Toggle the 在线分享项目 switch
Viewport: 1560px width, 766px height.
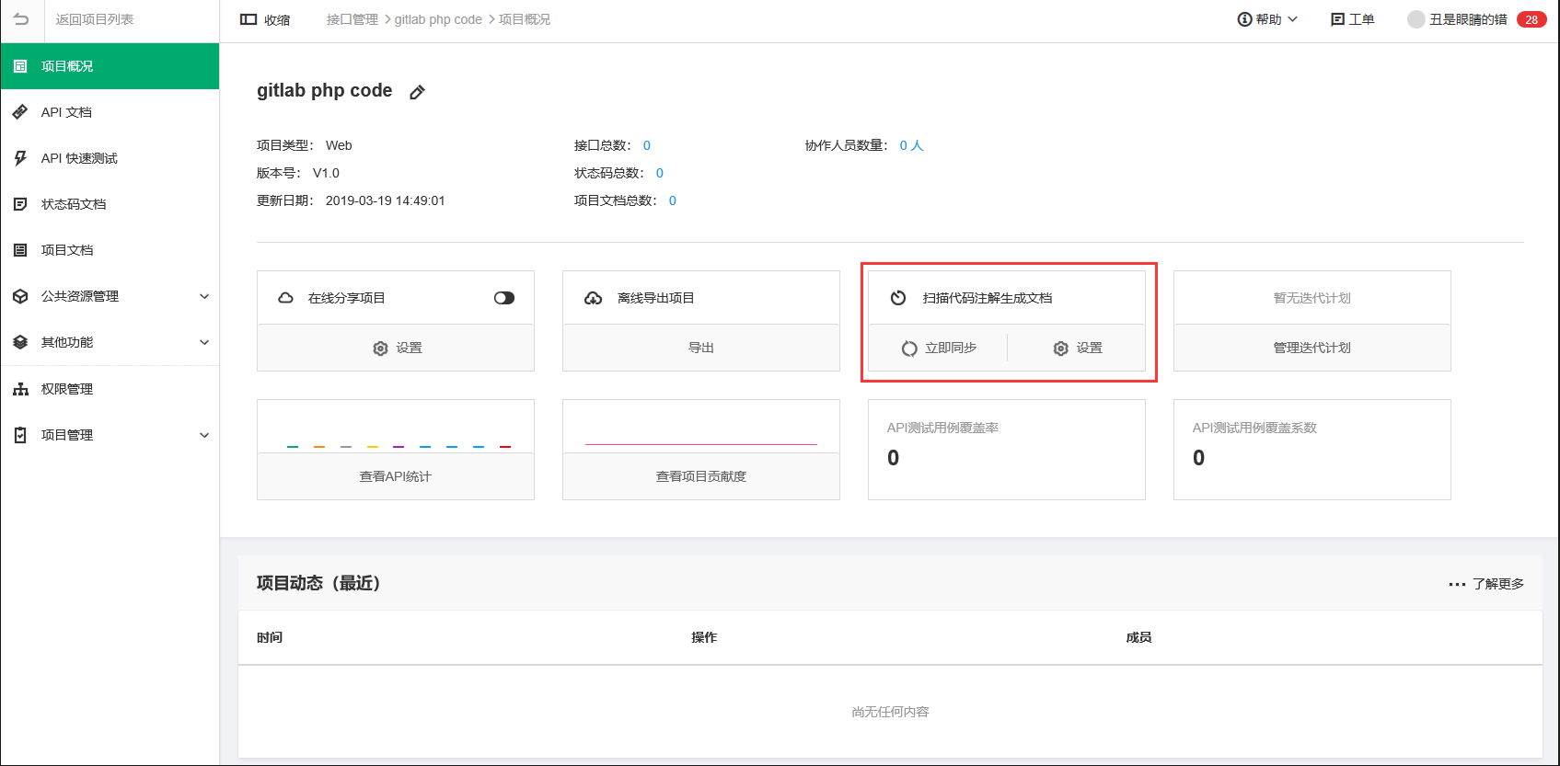click(504, 298)
